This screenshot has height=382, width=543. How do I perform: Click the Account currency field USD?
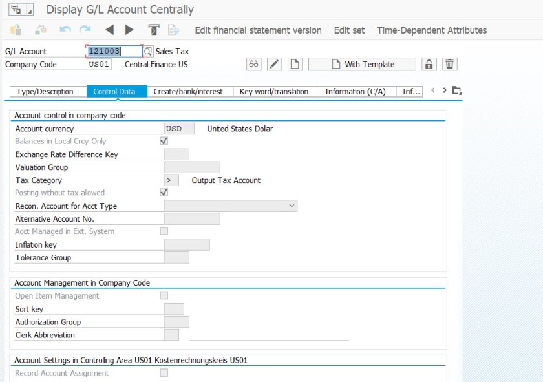point(179,129)
